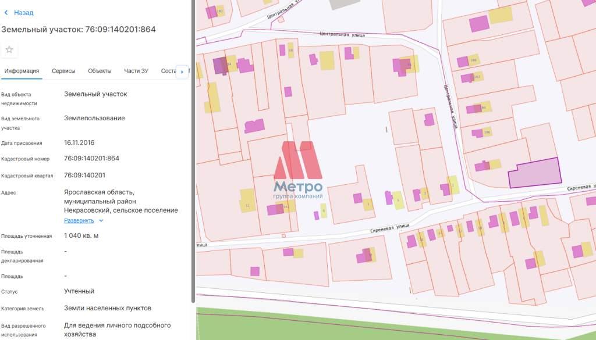Open the Объекты tab
The width and height of the screenshot is (596, 340).
point(100,71)
